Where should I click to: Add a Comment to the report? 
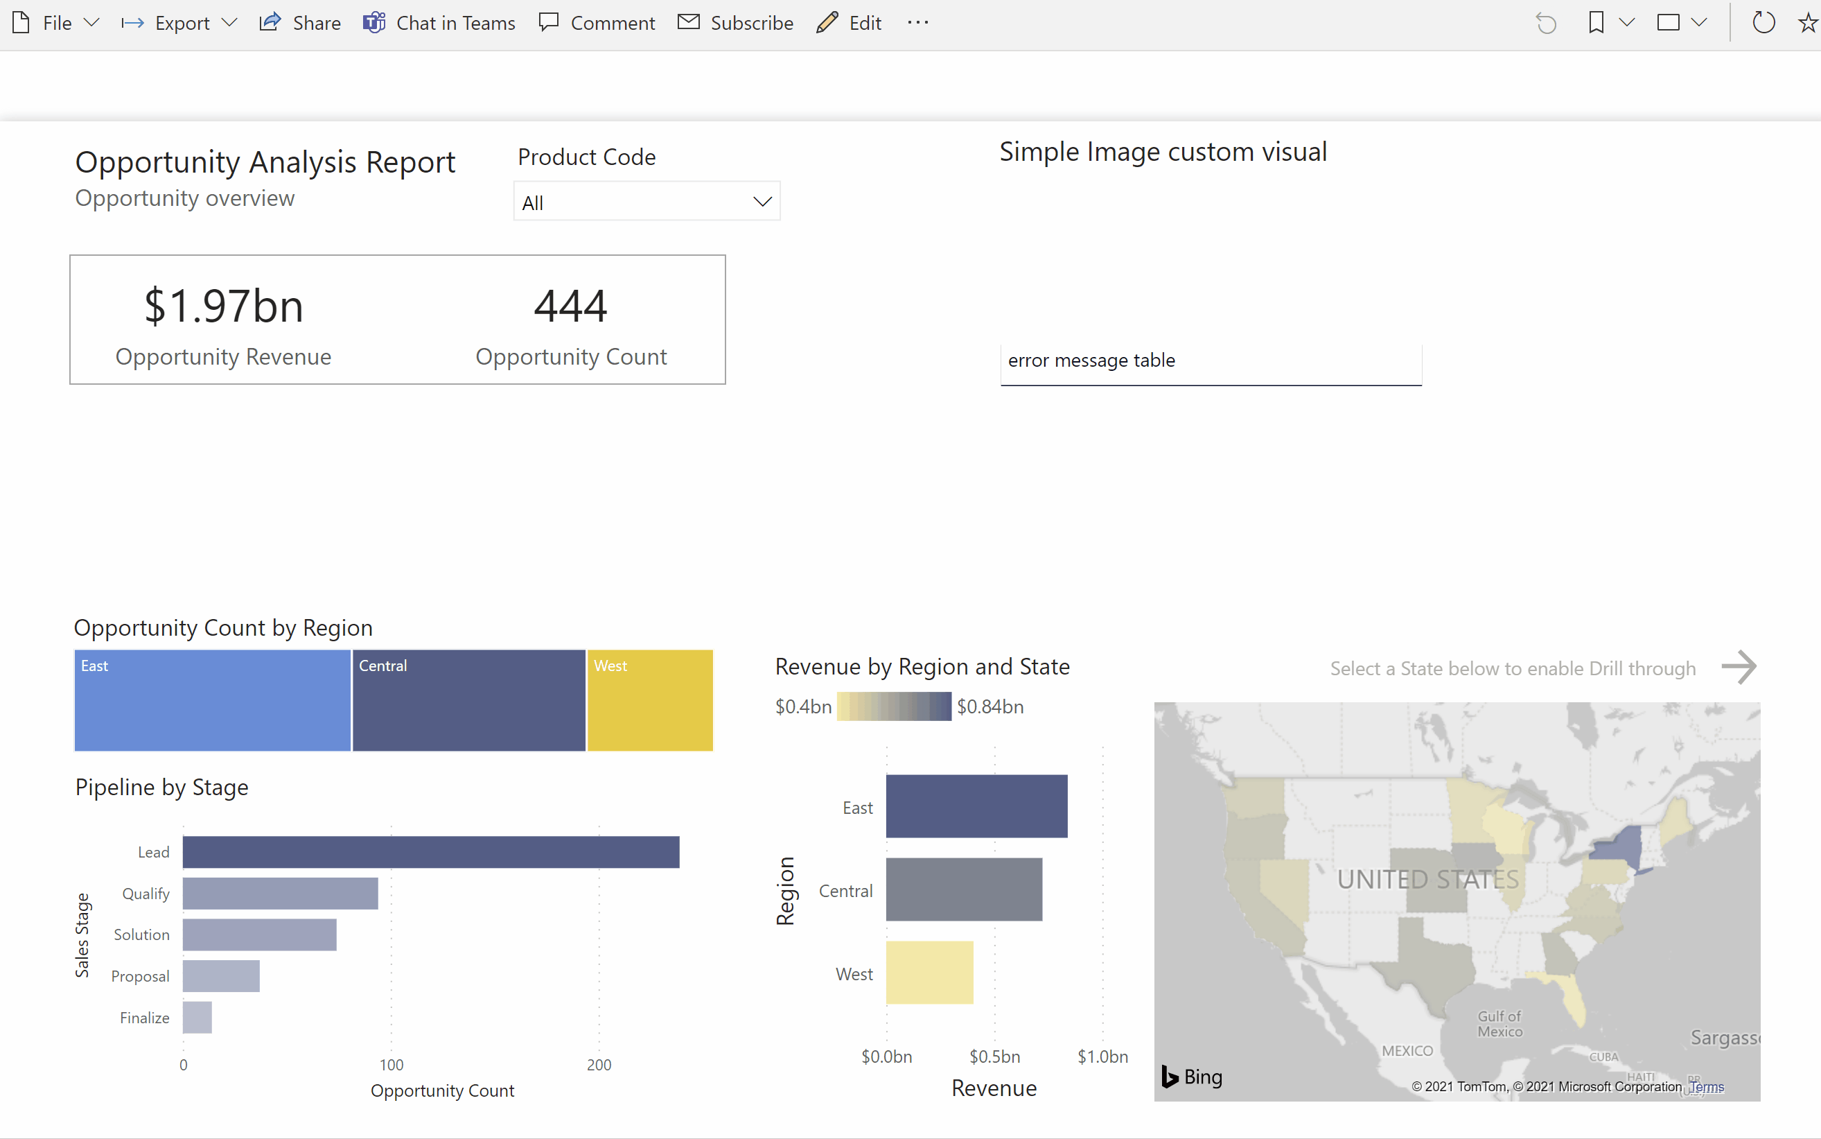(x=597, y=23)
